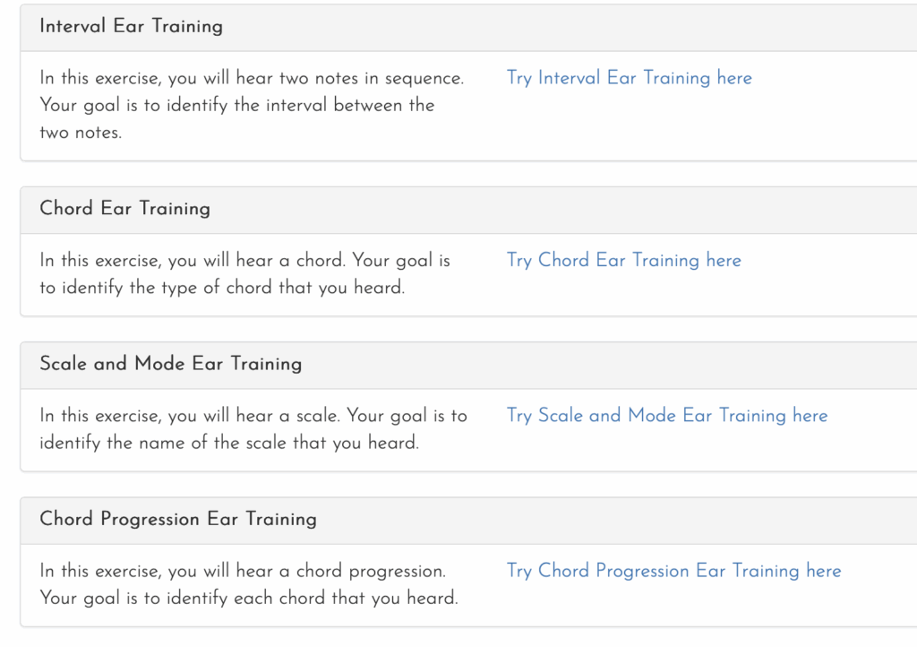Click the sentence about hearing a chord progression
Viewport: 917px width, 647px height.
[242, 571]
